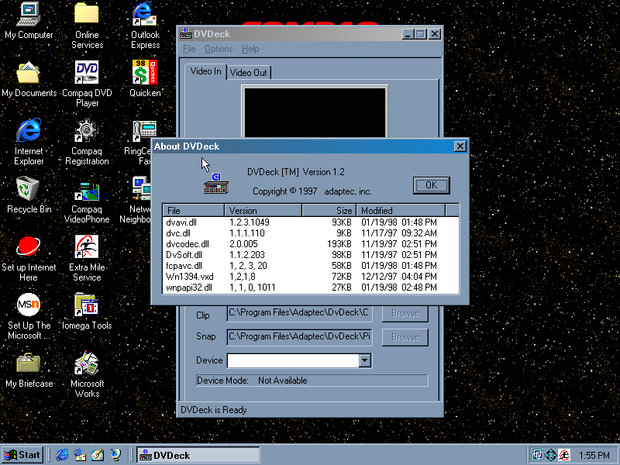This screenshot has width=620, height=465.
Task: Launch the Quicken 98 desktop shortcut
Action: tap(145, 79)
